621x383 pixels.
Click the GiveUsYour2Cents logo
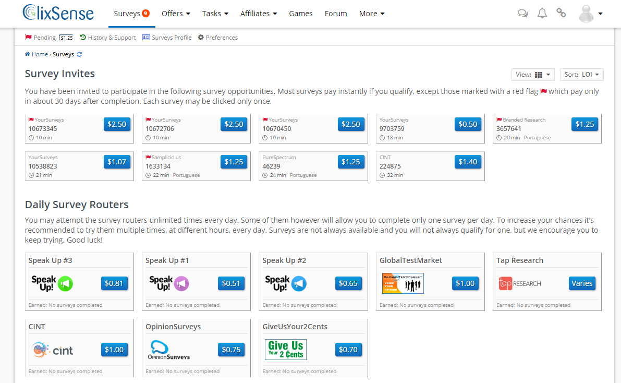285,350
